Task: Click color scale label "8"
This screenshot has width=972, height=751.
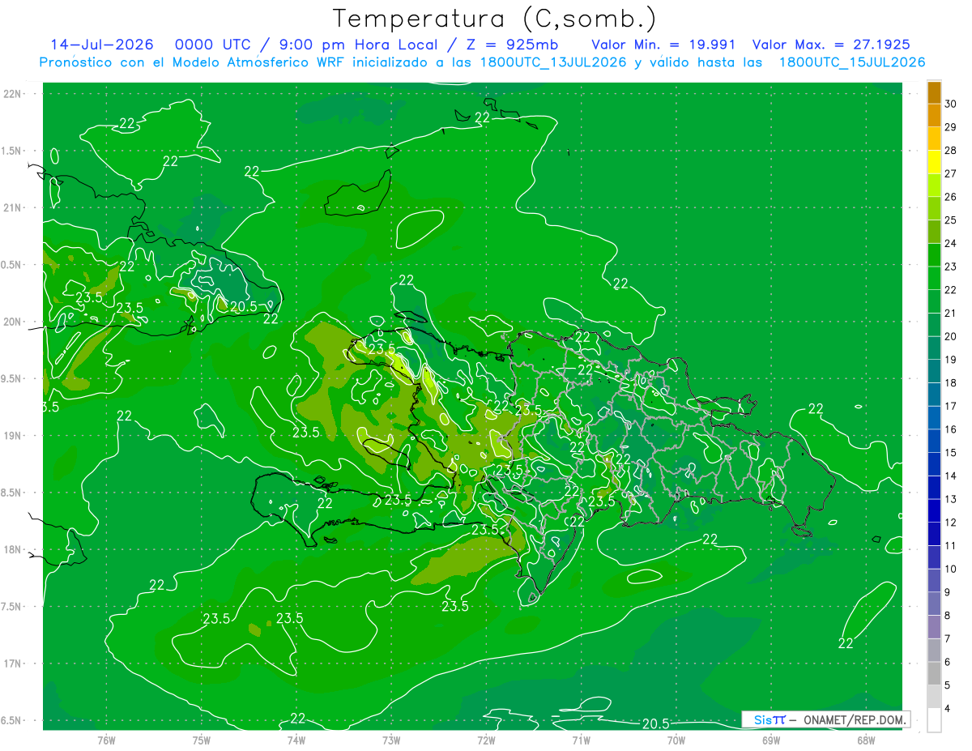Action: pos(949,616)
